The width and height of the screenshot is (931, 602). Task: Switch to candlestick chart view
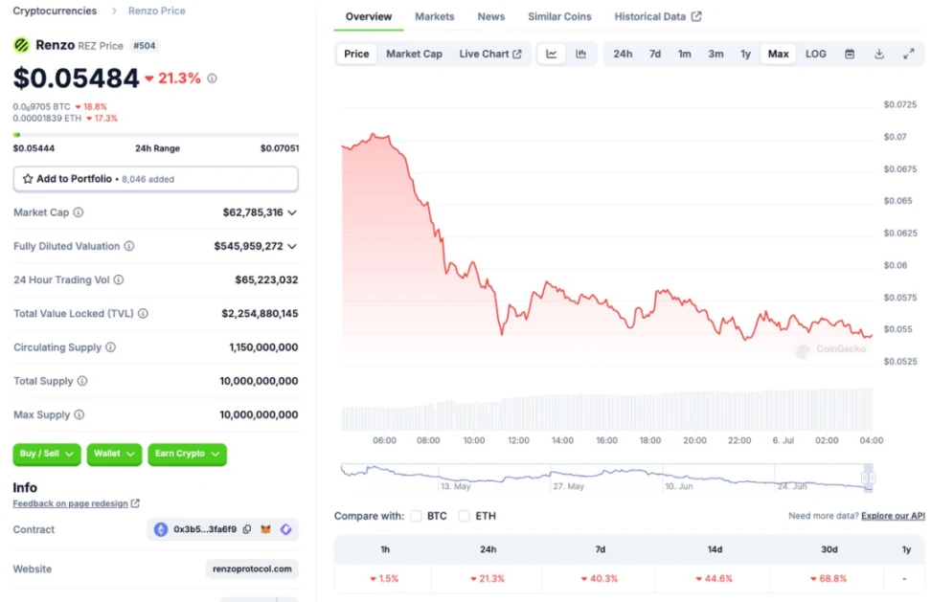[x=580, y=55]
